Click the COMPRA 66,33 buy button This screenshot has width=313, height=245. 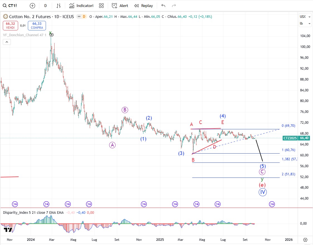[x=37, y=26]
